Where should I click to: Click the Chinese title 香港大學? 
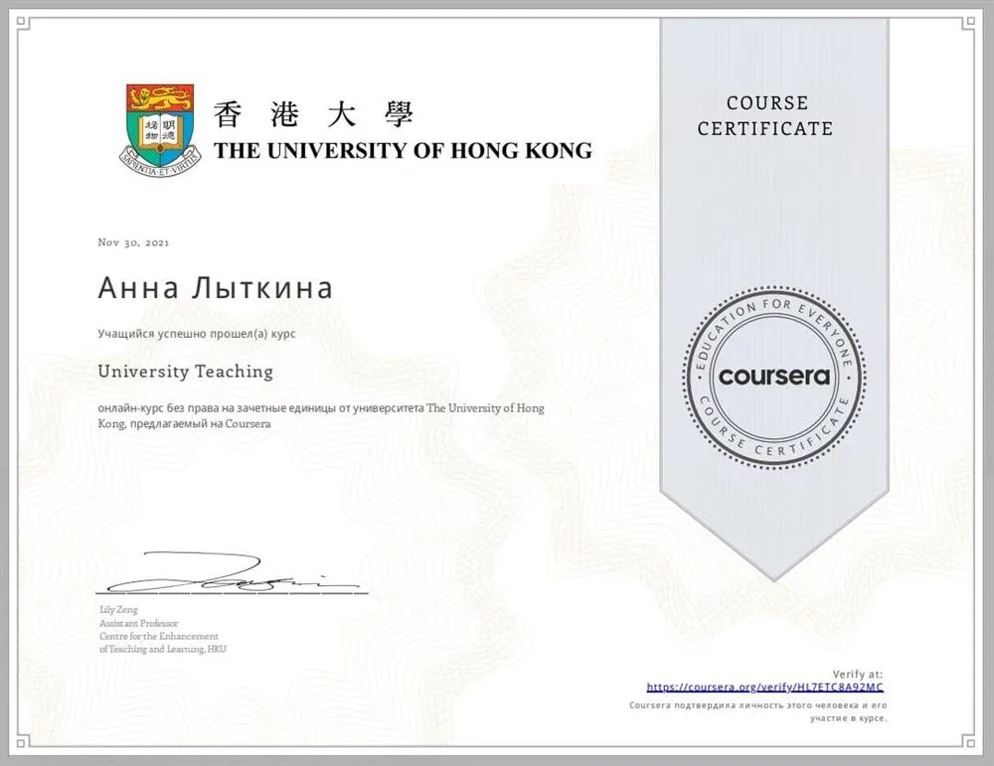313,114
